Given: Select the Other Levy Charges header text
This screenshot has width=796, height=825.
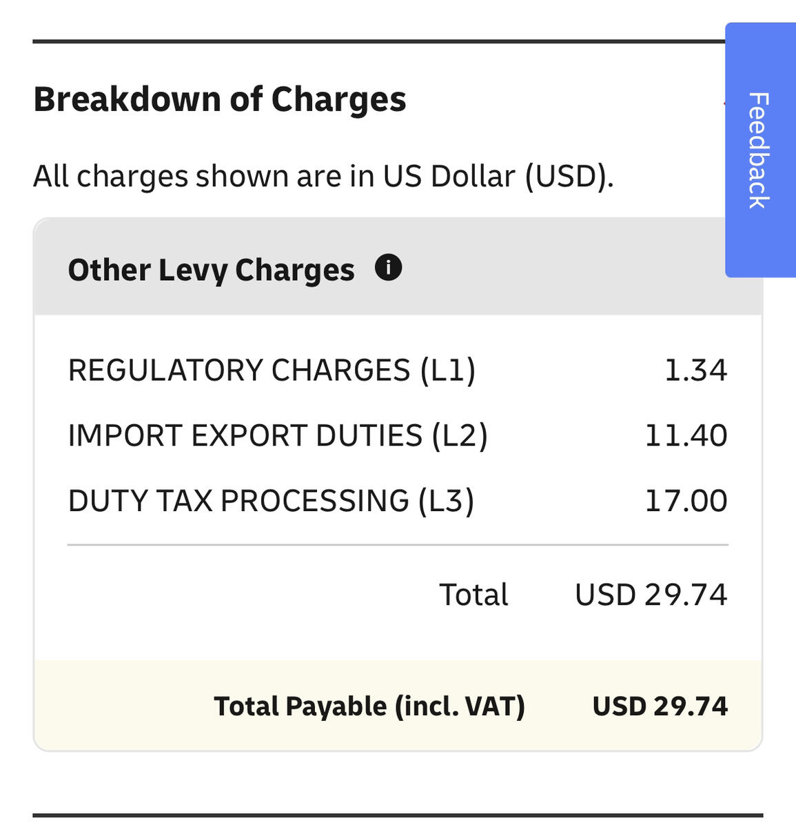Looking at the screenshot, I should (x=211, y=270).
